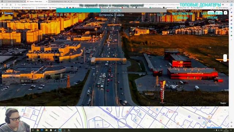Open the Google Карты bookmark
The width and height of the screenshot is (234, 132).
click(16, 7)
